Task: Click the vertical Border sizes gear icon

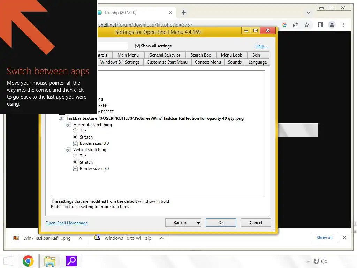Action: click(x=75, y=169)
